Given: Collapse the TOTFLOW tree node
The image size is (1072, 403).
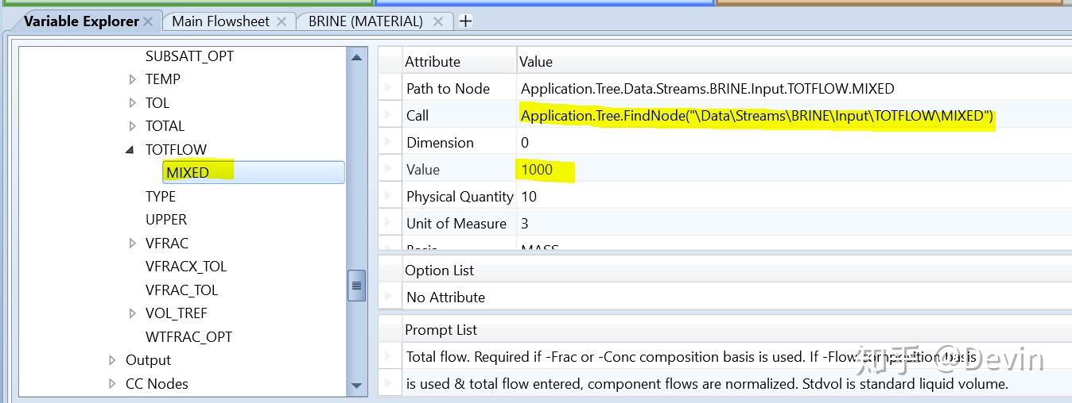Looking at the screenshot, I should click(130, 150).
